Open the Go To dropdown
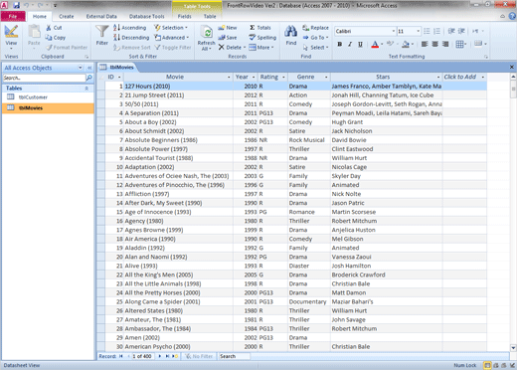 pyautogui.click(x=315, y=38)
